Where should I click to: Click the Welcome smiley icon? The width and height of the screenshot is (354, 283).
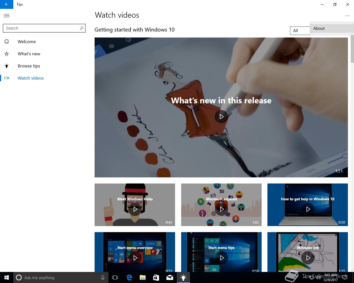(x=7, y=42)
